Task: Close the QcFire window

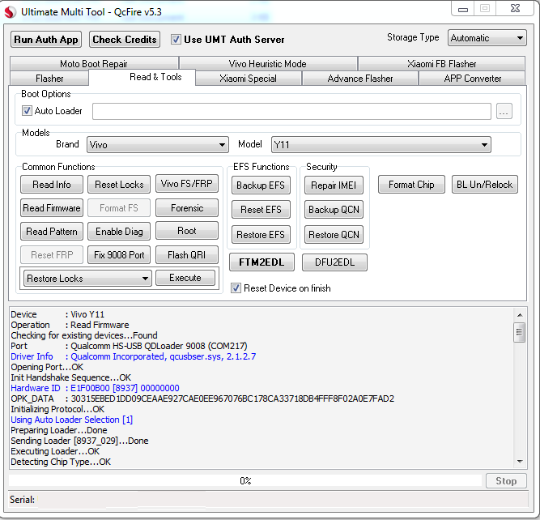Action: (515, 9)
